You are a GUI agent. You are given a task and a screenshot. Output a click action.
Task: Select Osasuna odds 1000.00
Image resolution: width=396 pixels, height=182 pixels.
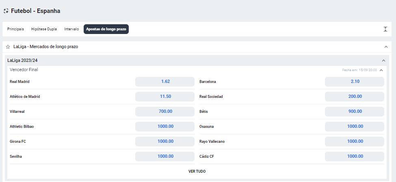tap(354, 127)
